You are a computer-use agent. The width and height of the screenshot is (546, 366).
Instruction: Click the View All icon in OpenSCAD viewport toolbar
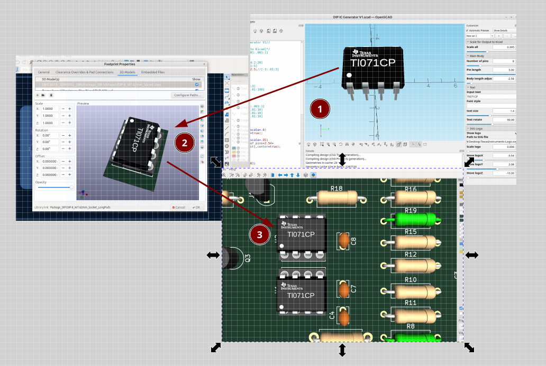322,144
